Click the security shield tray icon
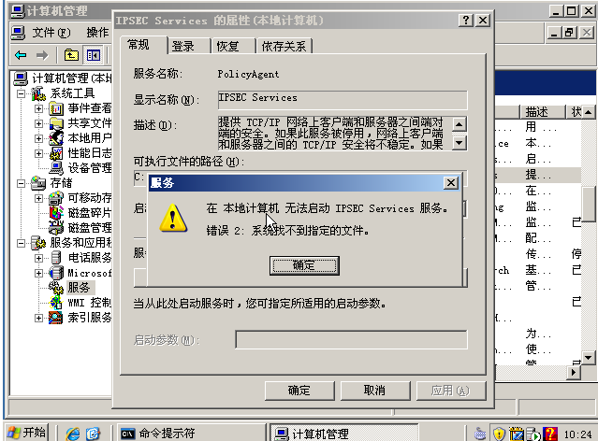598x441 pixels. (x=499, y=434)
